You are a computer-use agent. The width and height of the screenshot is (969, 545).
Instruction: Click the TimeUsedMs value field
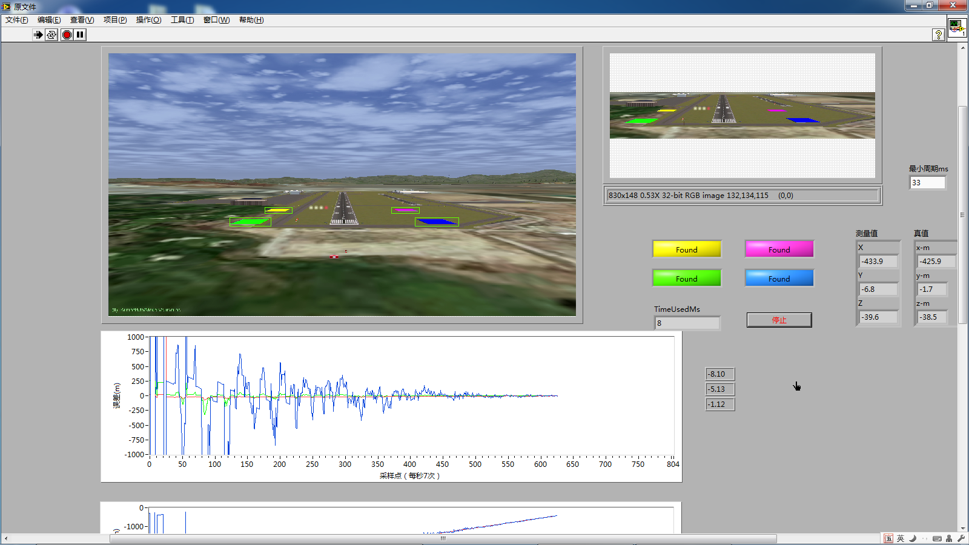pyautogui.click(x=687, y=323)
